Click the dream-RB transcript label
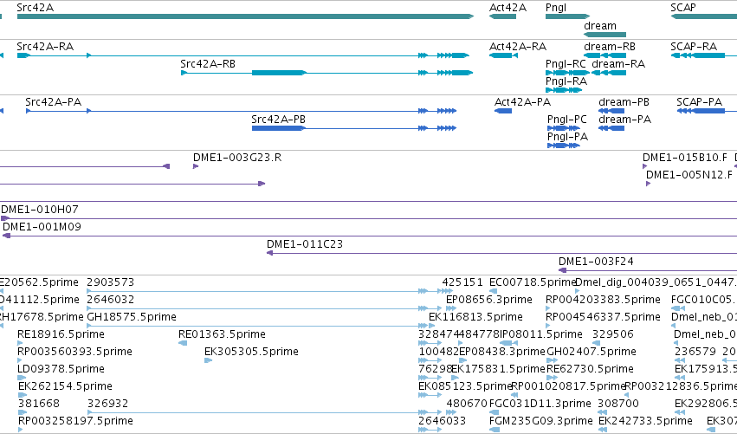The image size is (737, 434). [610, 47]
